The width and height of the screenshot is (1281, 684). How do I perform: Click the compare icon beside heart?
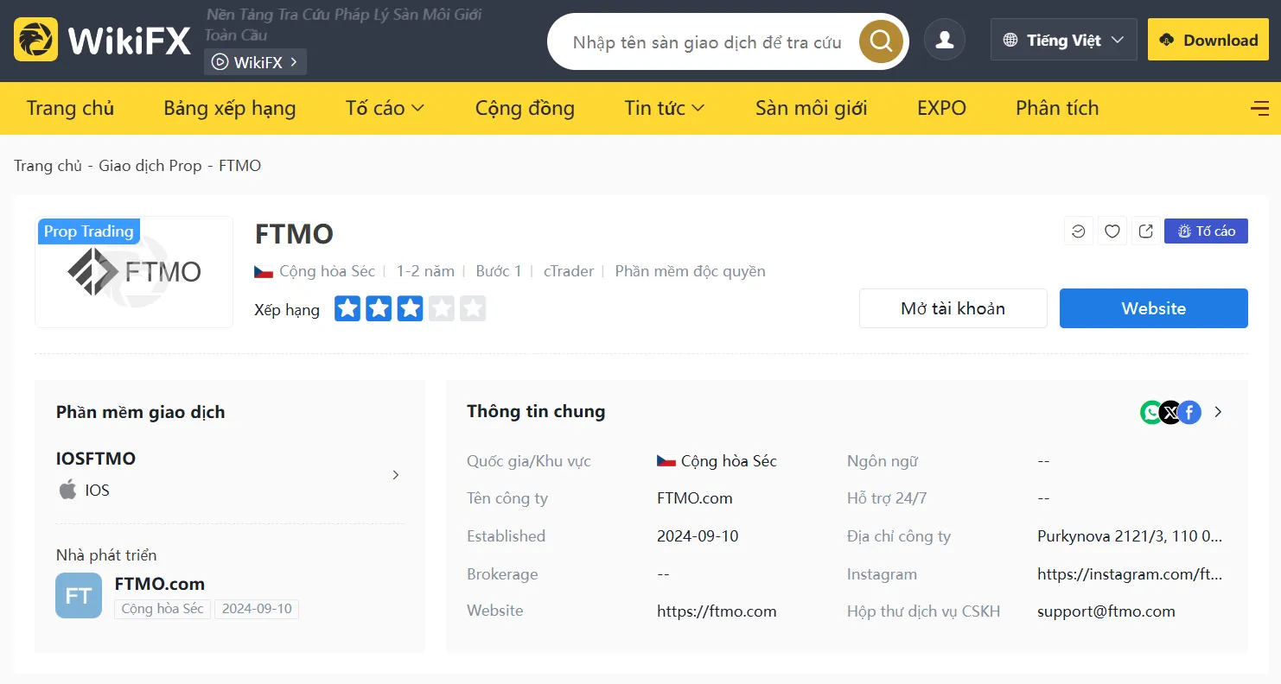tap(1079, 231)
